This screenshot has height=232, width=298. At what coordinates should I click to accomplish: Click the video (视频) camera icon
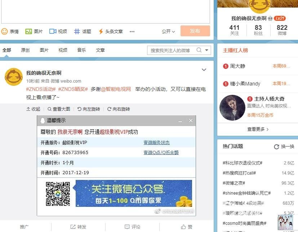tap(53, 31)
